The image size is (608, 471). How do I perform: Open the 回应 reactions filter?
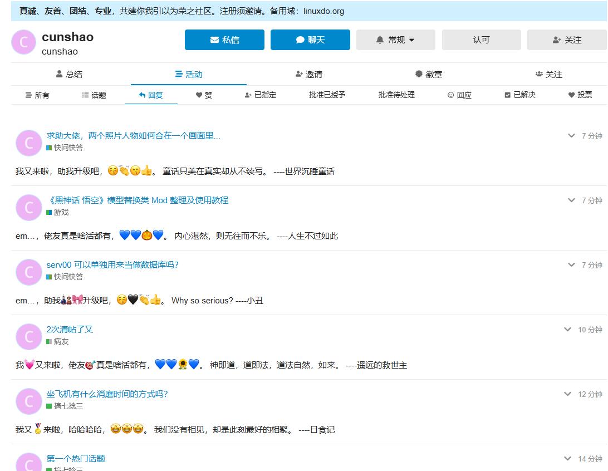pyautogui.click(x=459, y=95)
